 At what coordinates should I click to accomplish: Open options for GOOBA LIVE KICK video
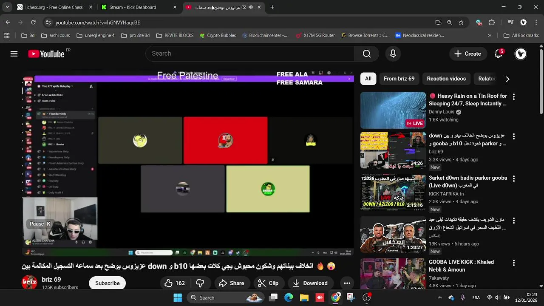tap(514, 263)
